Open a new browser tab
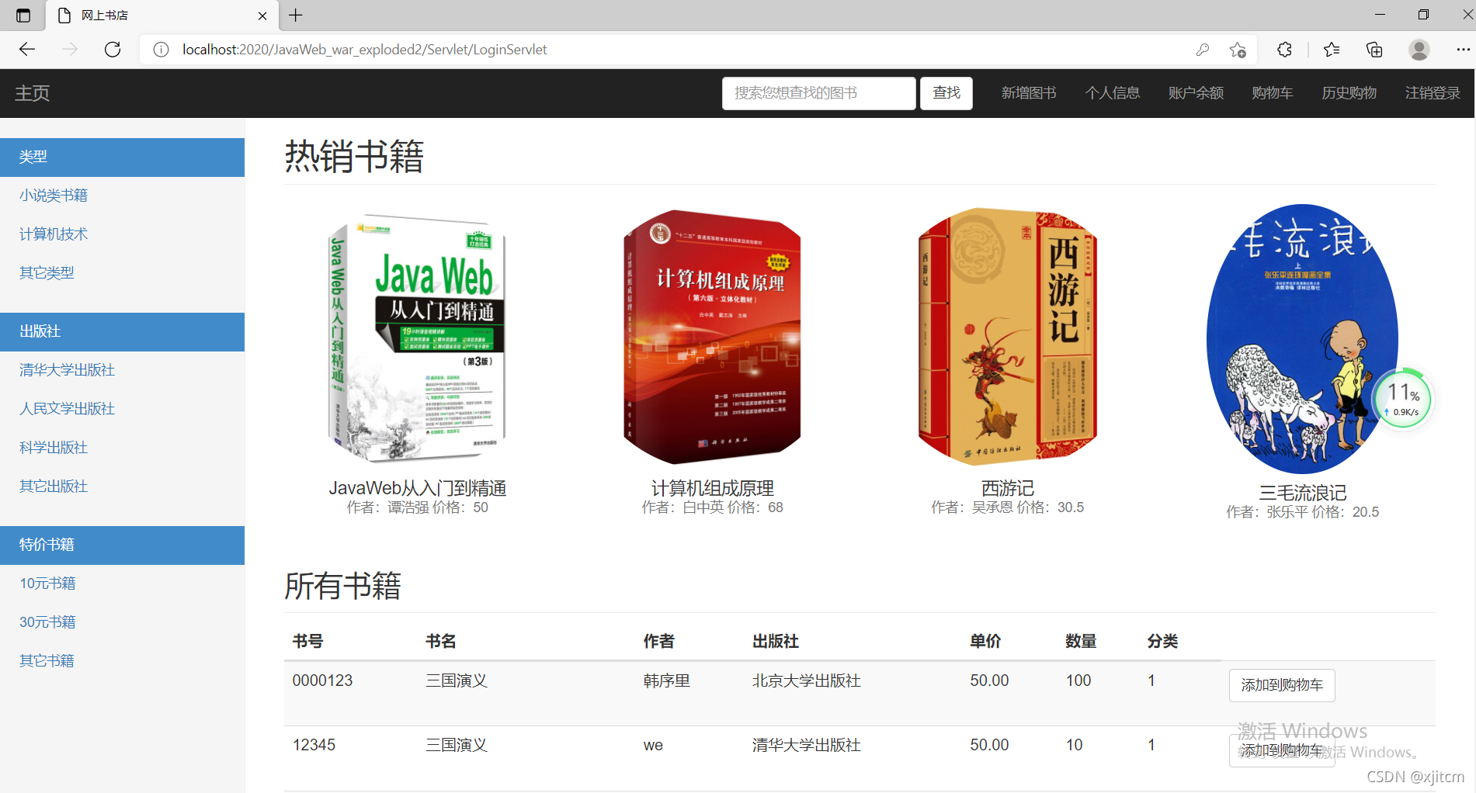The image size is (1476, 793). point(296,16)
